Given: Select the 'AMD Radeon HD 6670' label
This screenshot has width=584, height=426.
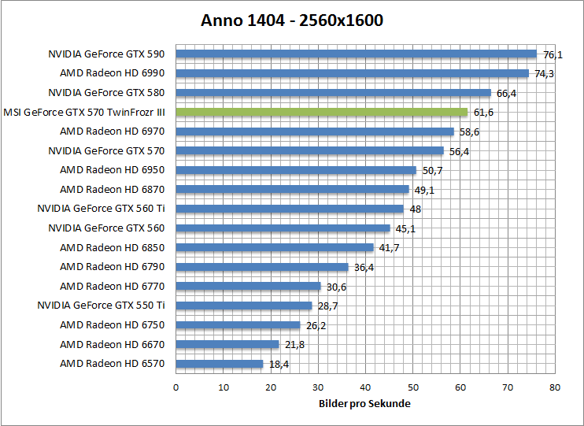Looking at the screenshot, I should coord(112,344).
